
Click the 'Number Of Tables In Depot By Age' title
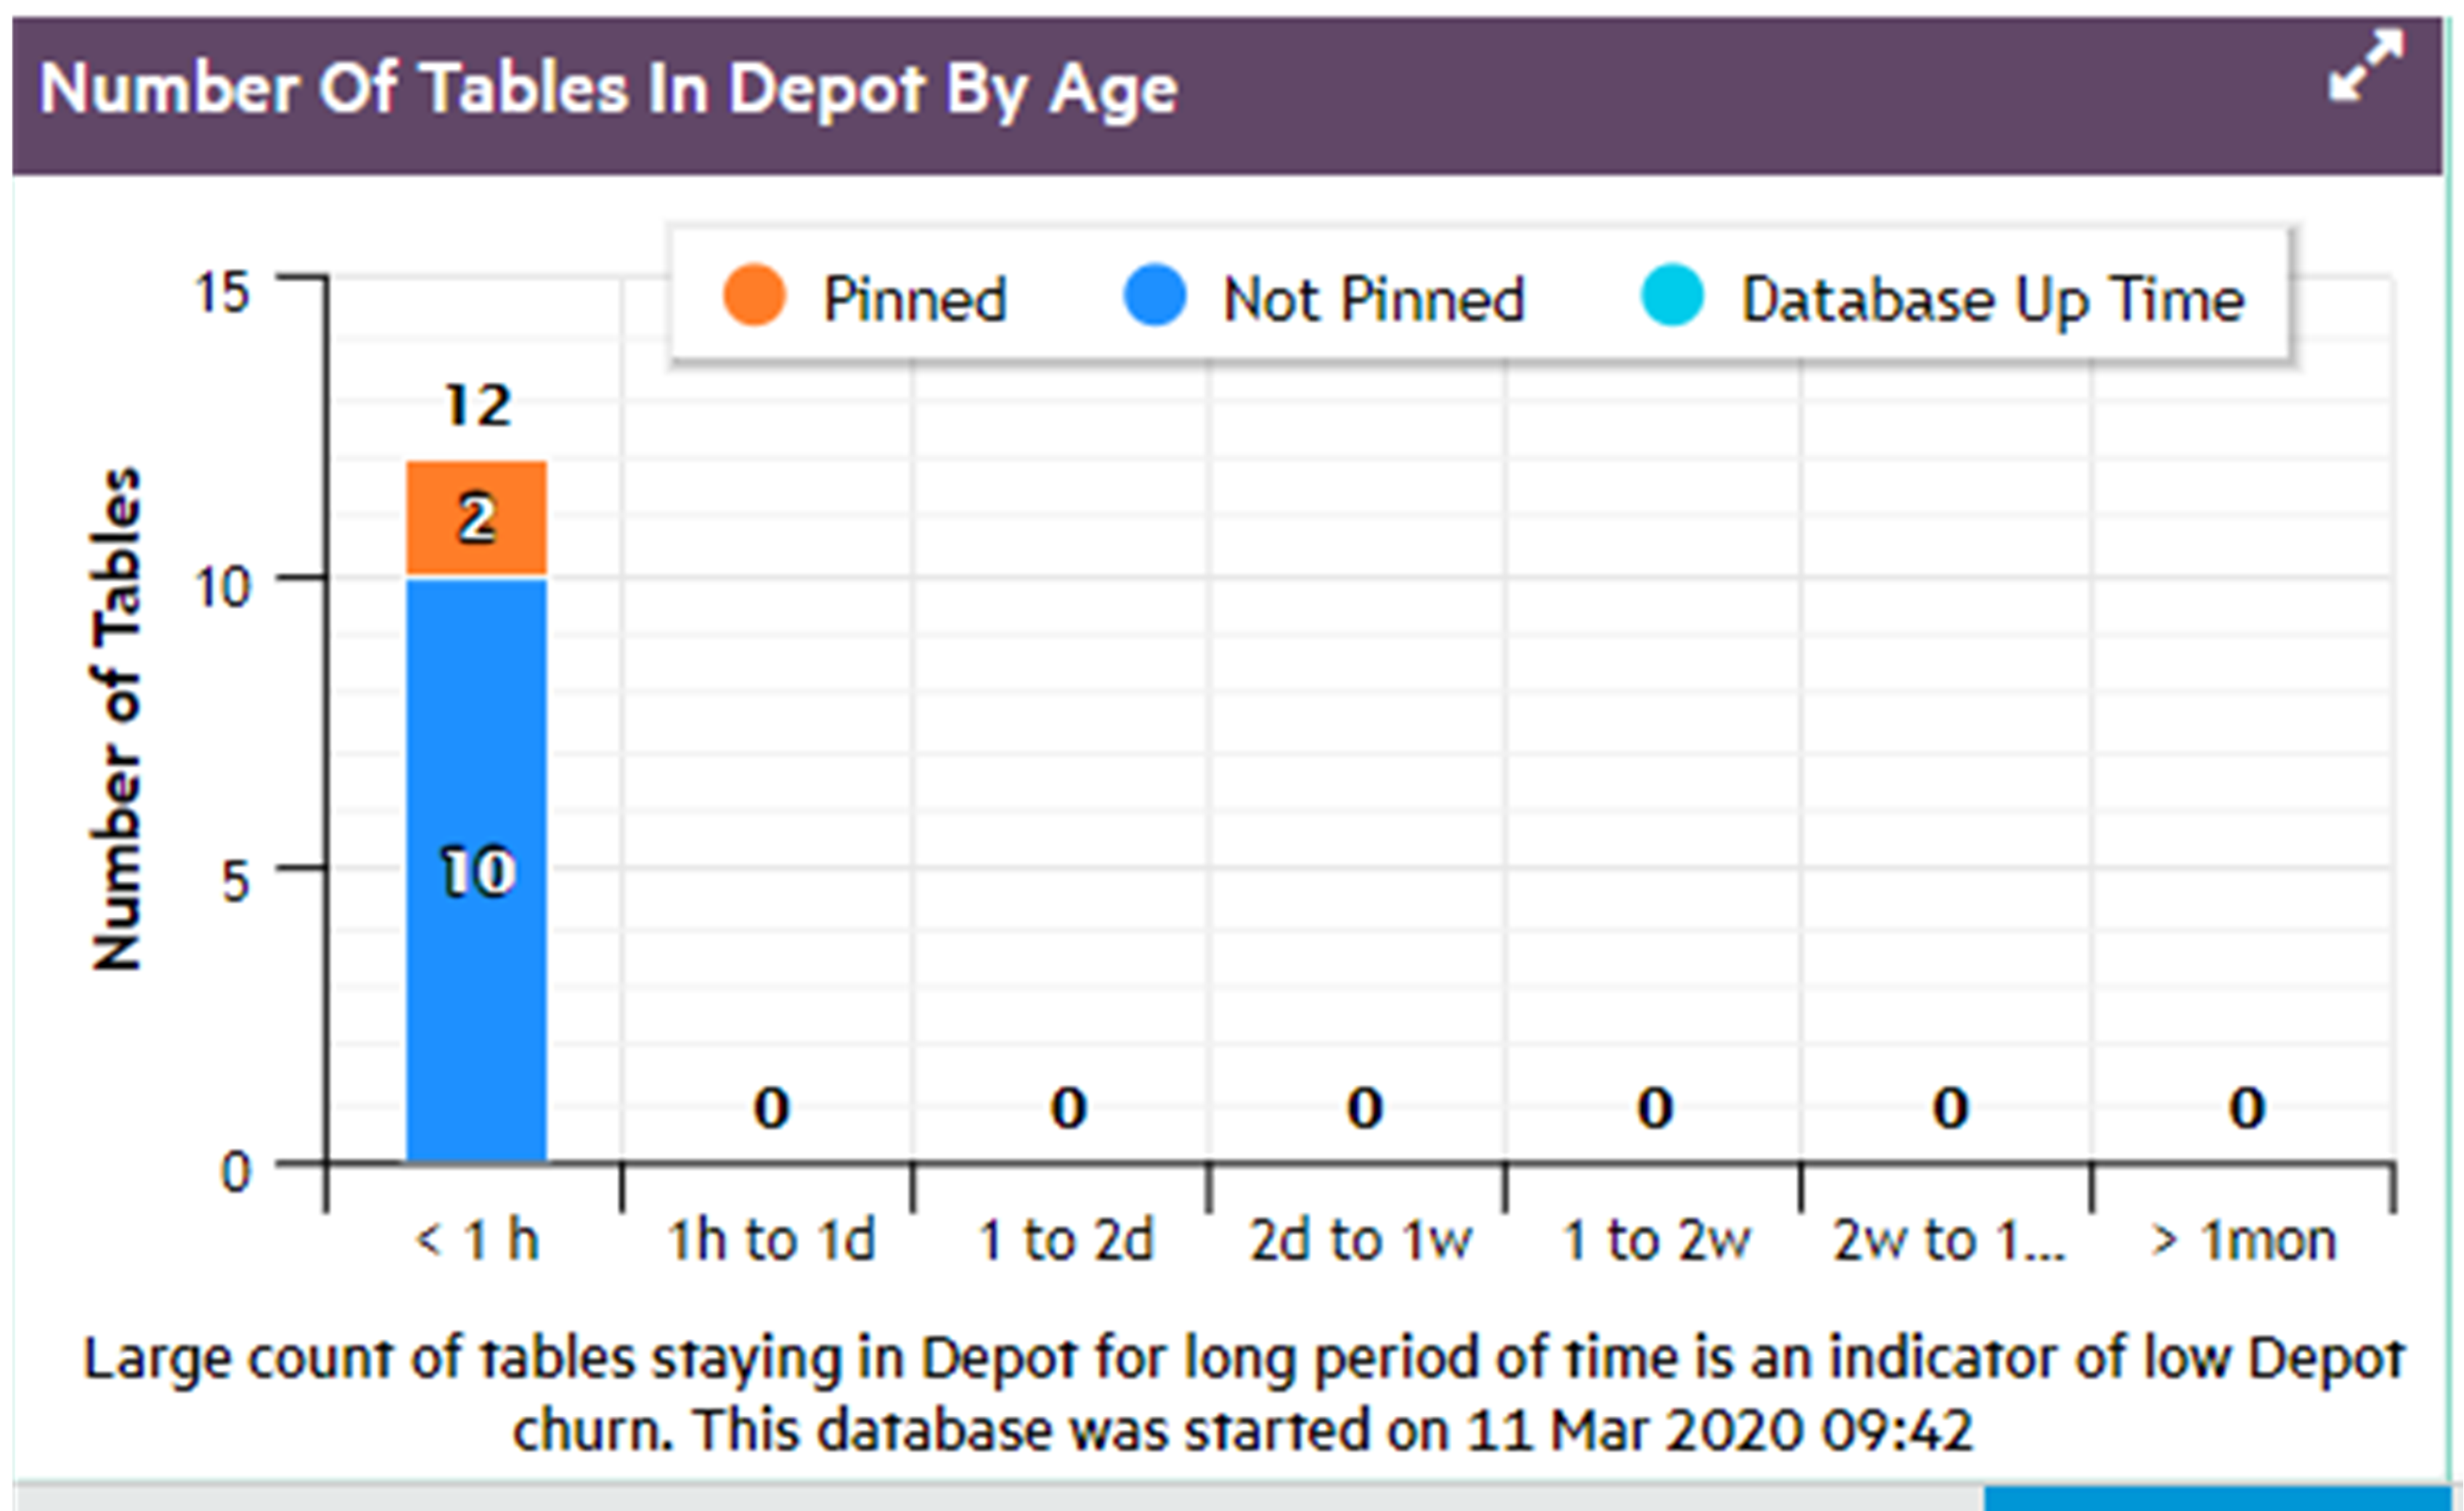608,89
